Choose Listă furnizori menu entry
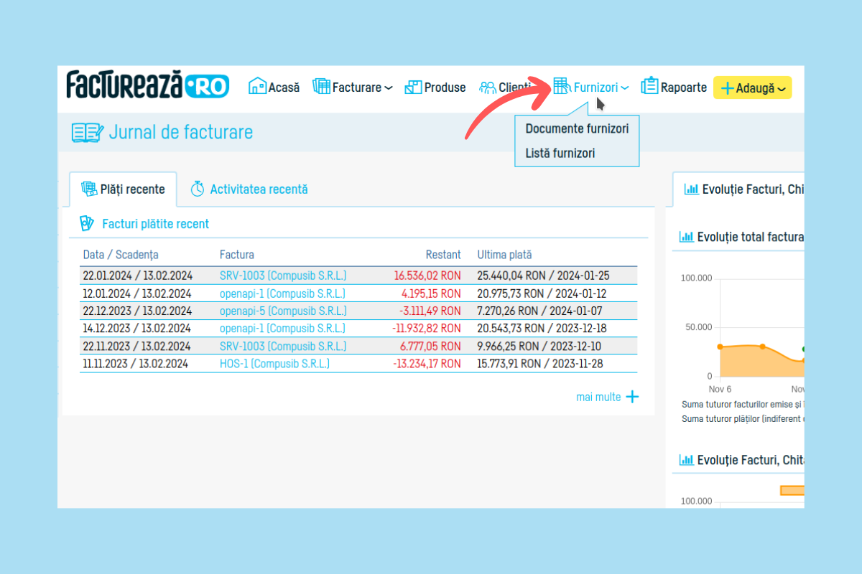The width and height of the screenshot is (862, 574). pyautogui.click(x=560, y=153)
